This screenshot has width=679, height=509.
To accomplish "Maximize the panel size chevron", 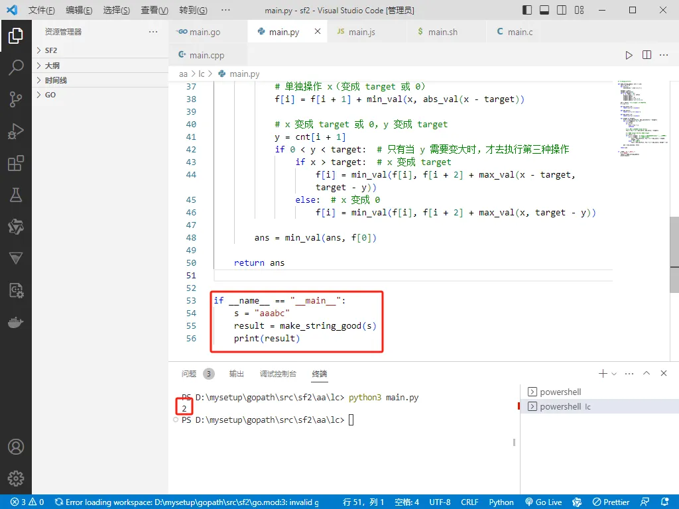I will 647,373.
